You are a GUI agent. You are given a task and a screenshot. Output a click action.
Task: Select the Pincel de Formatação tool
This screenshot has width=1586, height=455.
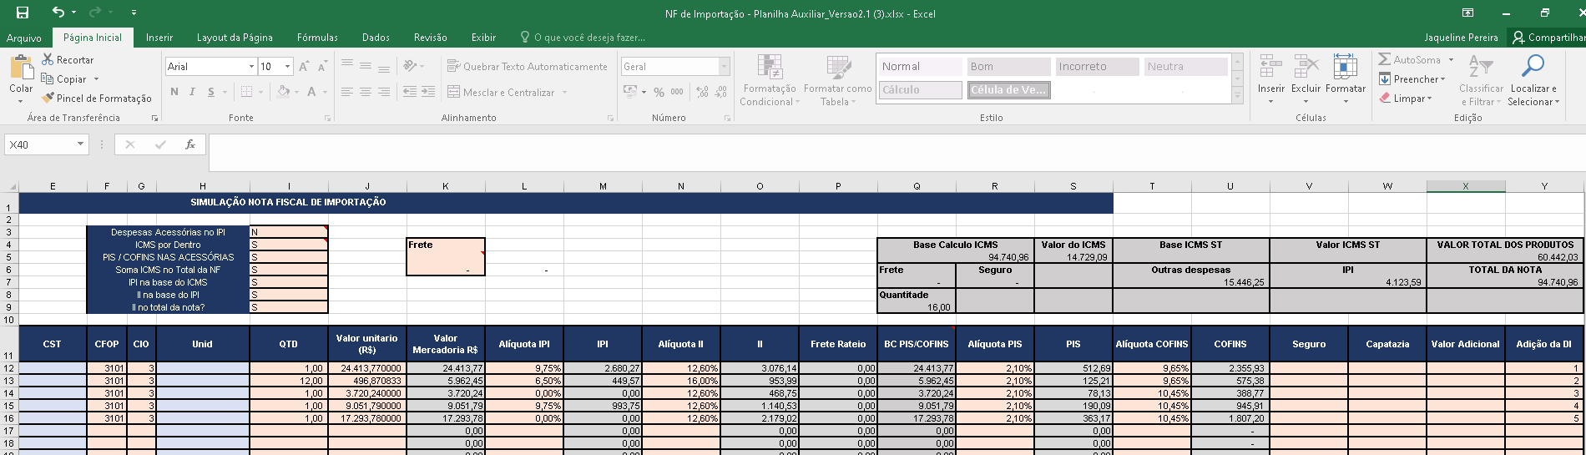pos(97,99)
